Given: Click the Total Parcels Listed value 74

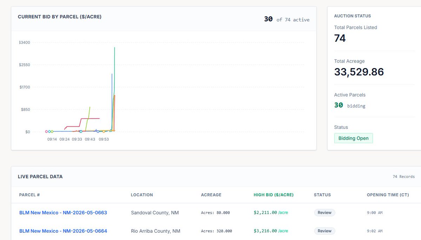Looking at the screenshot, I should tap(340, 38).
